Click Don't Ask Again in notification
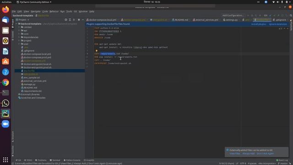The image size is (293, 165). (265, 154)
